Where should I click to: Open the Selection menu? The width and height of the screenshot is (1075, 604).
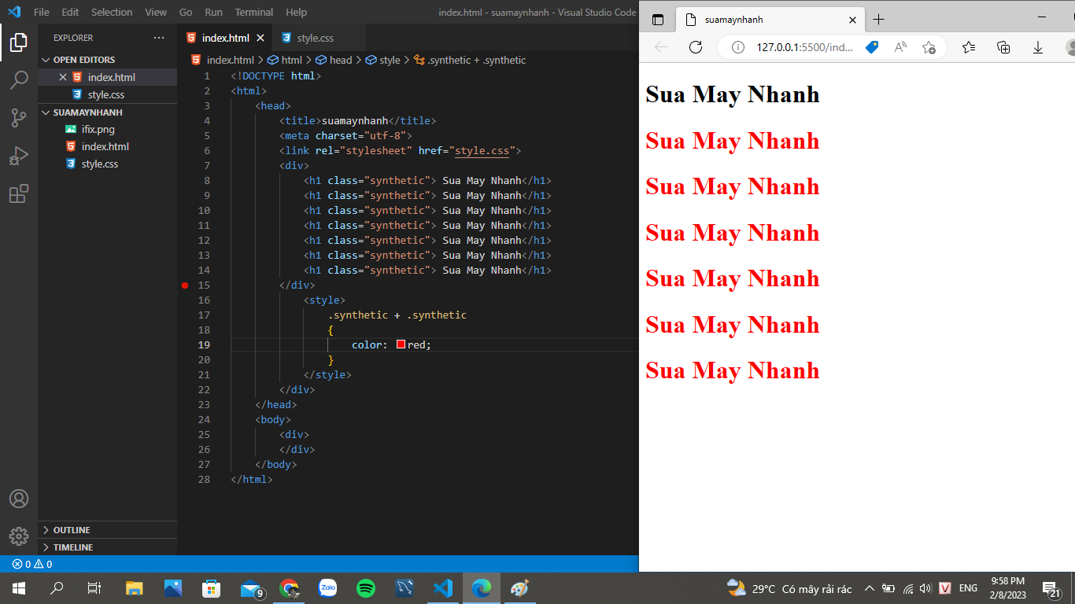(112, 13)
